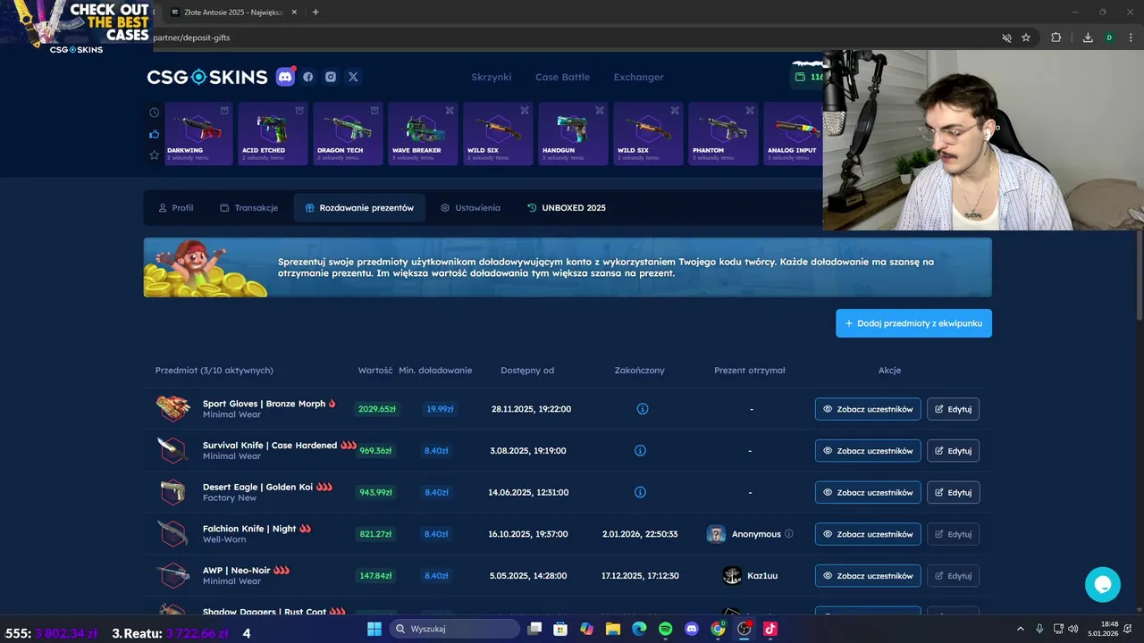Open the Instagram social icon in header
Image resolution: width=1144 pixels, height=643 pixels.
331,77
